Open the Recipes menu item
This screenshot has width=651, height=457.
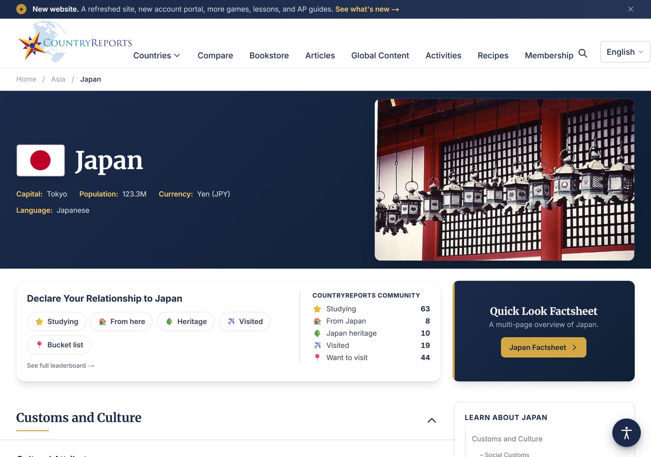click(x=493, y=55)
